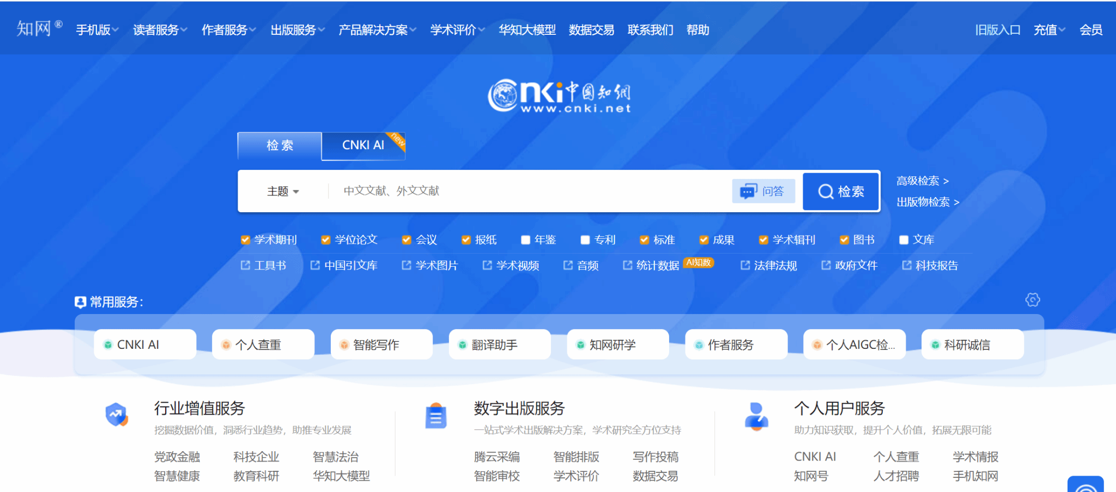This screenshot has height=492, width=1116.
Task: Open 华知大模型 in top navigation
Action: coord(527,30)
